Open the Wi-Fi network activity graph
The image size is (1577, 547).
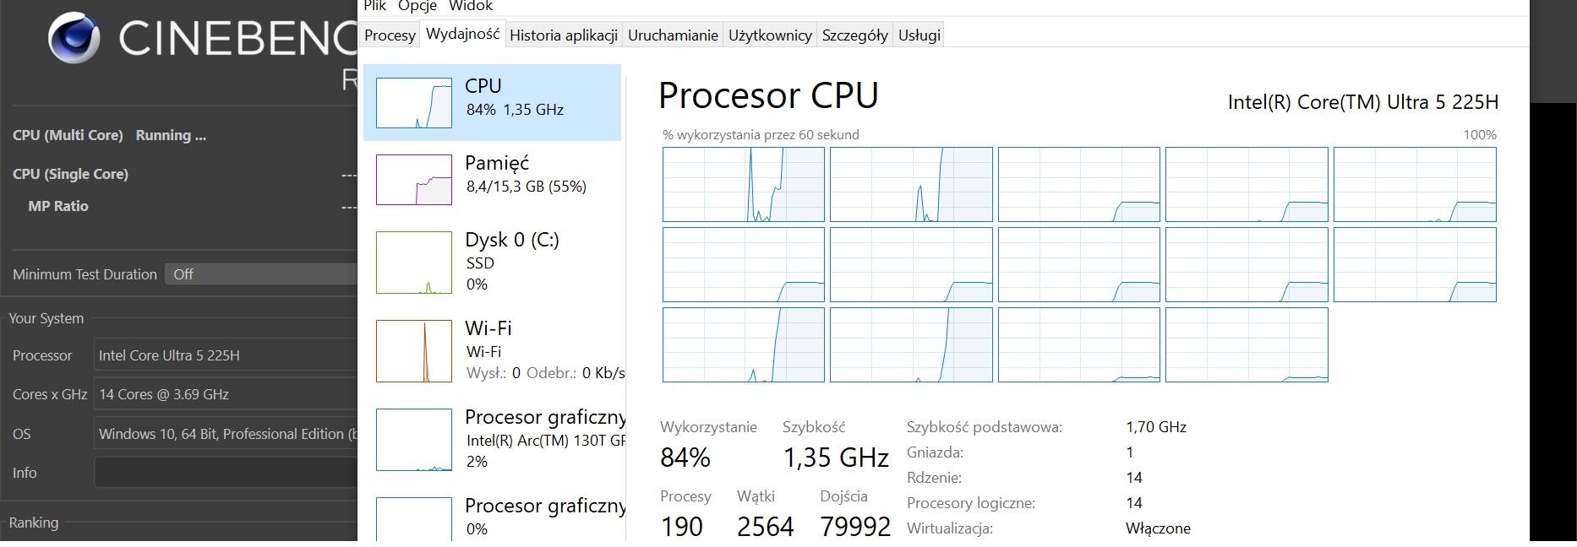coord(414,351)
